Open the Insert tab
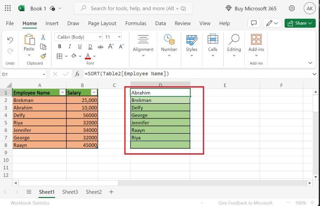The image size is (320, 206). 52,23
